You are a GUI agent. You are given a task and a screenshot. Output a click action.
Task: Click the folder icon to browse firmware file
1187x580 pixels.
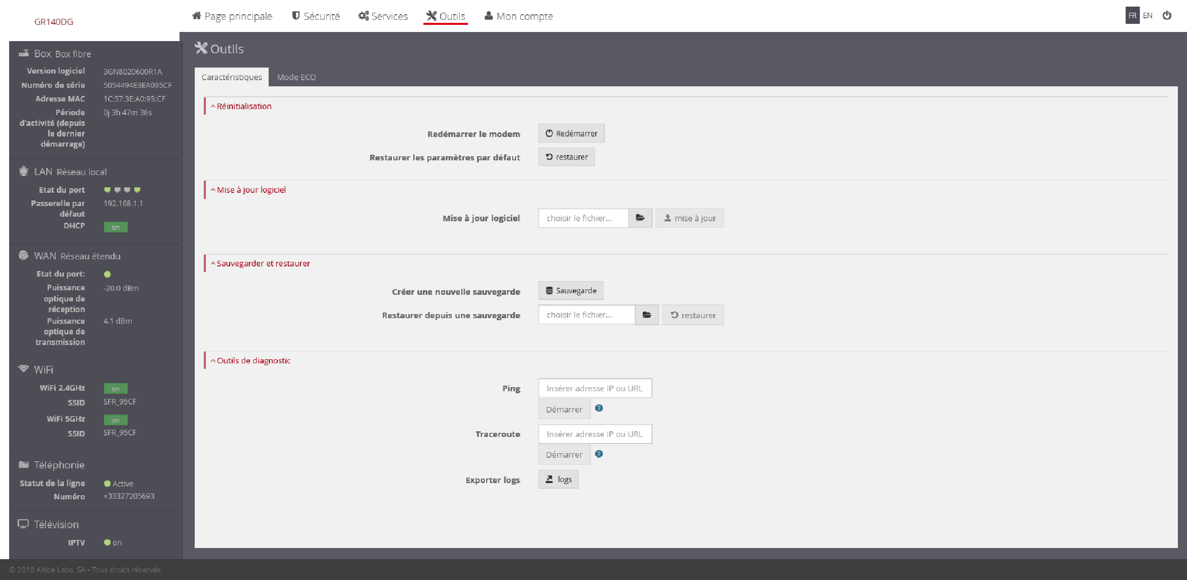(x=640, y=218)
